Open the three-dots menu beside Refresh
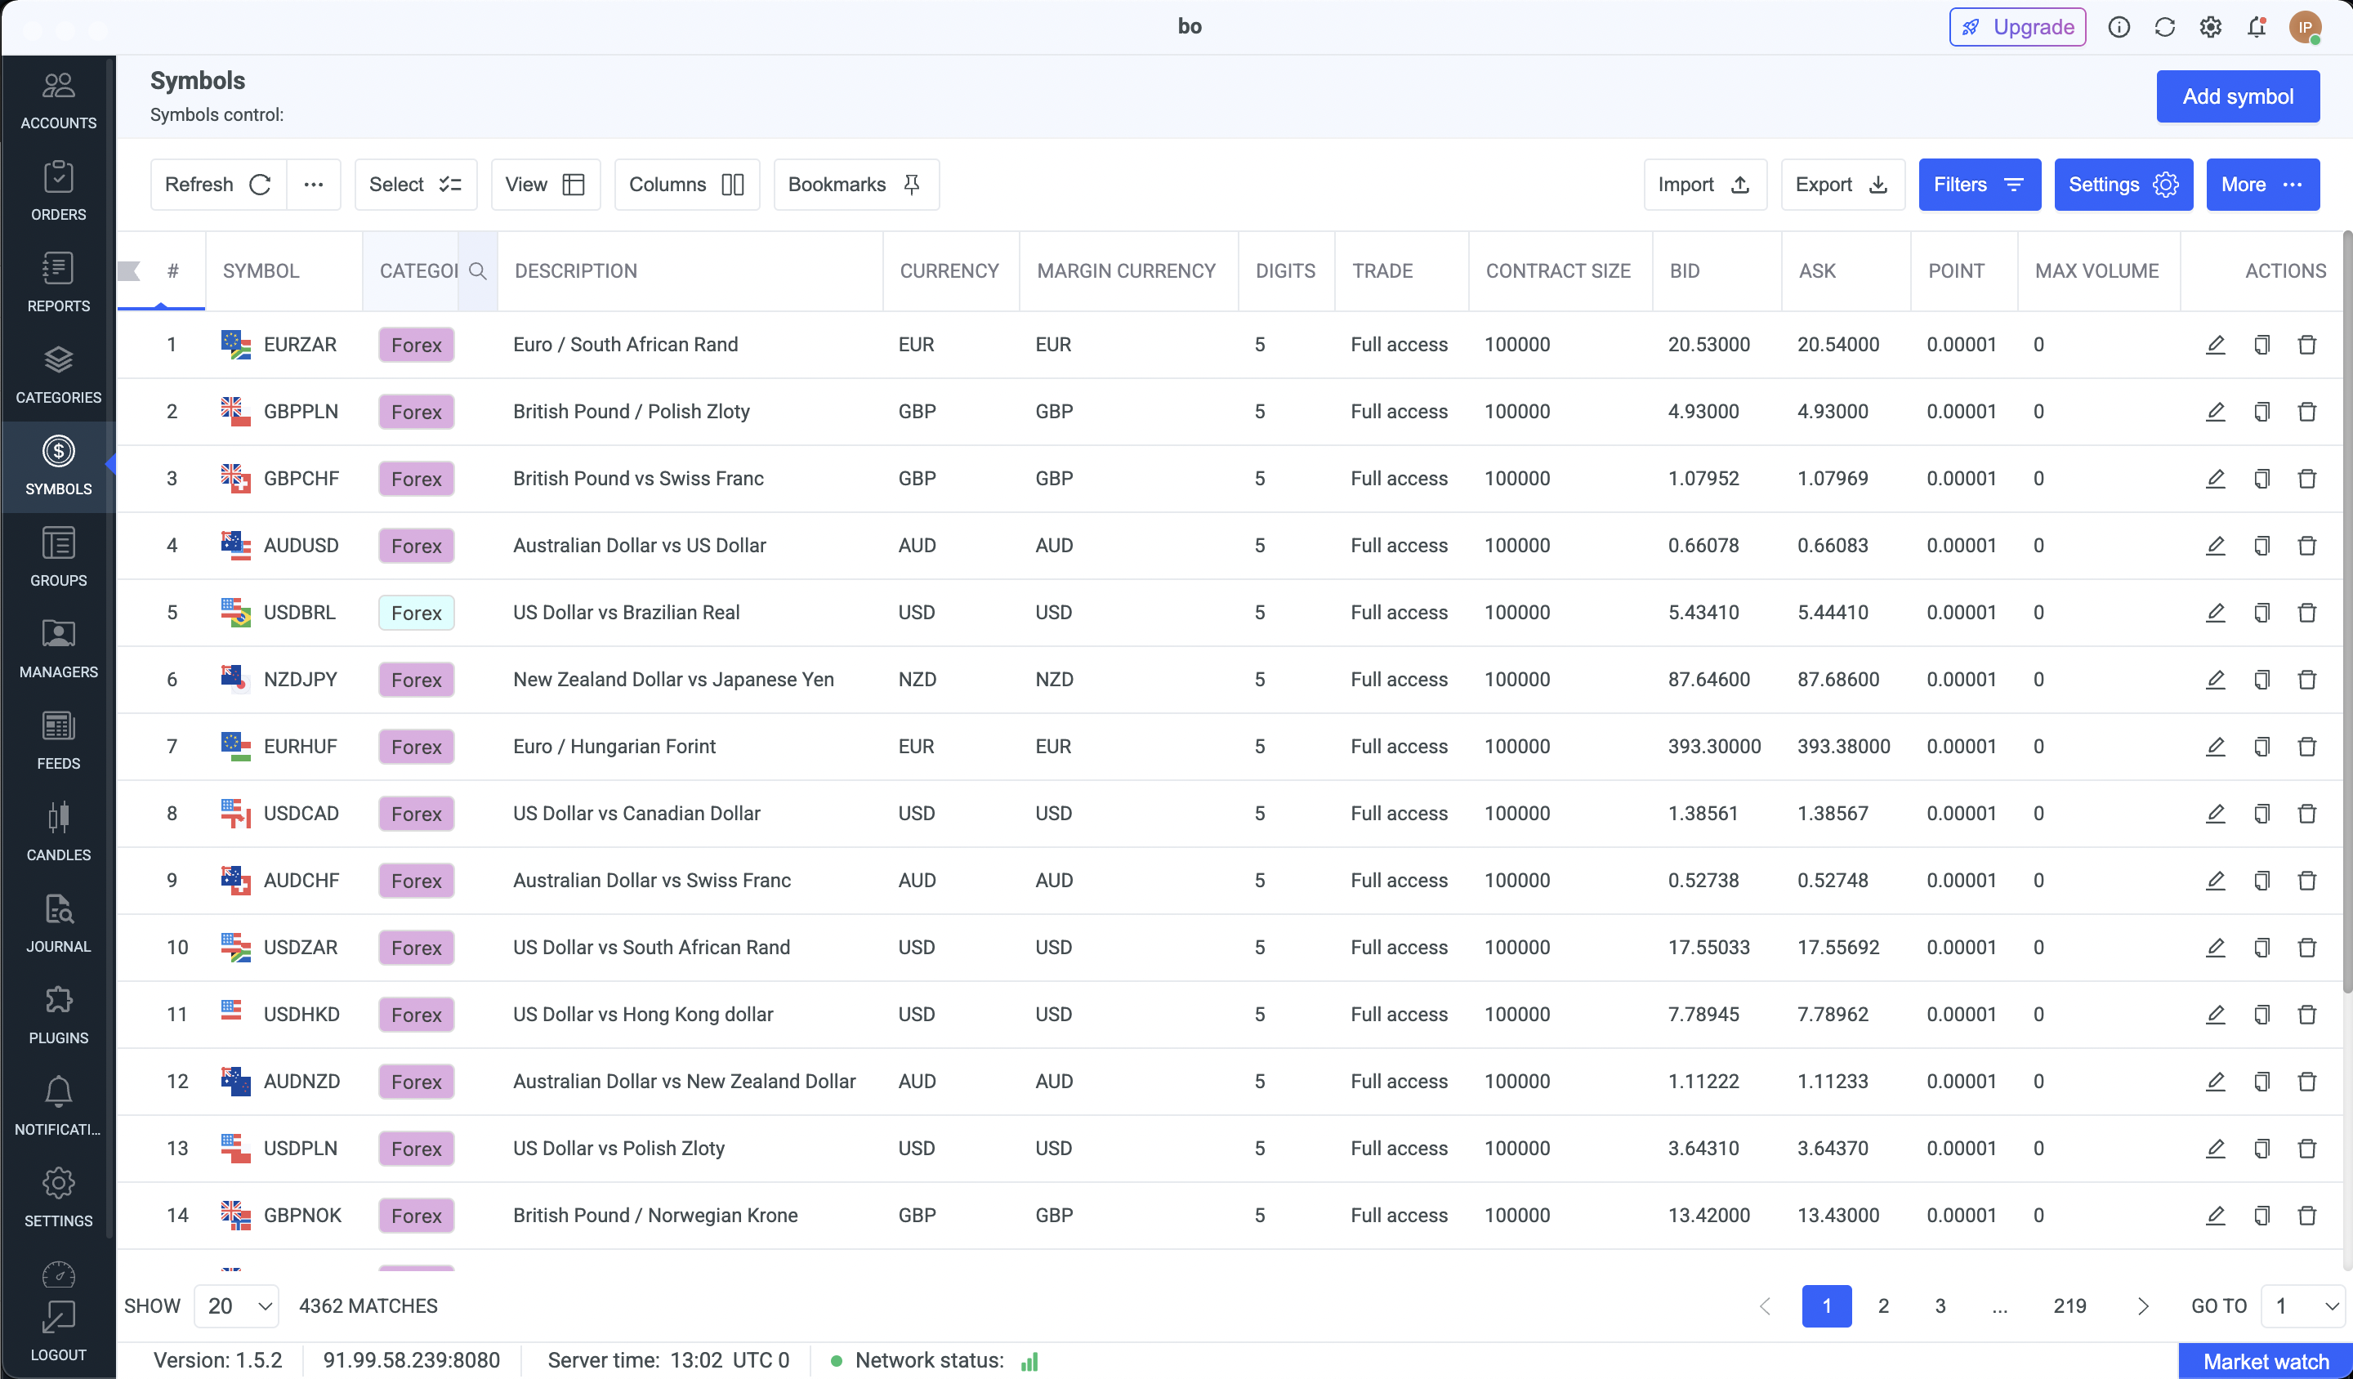 click(x=314, y=185)
